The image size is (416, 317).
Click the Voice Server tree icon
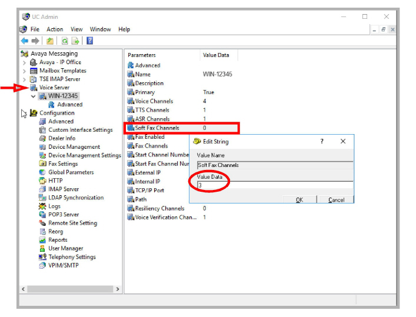(34, 88)
